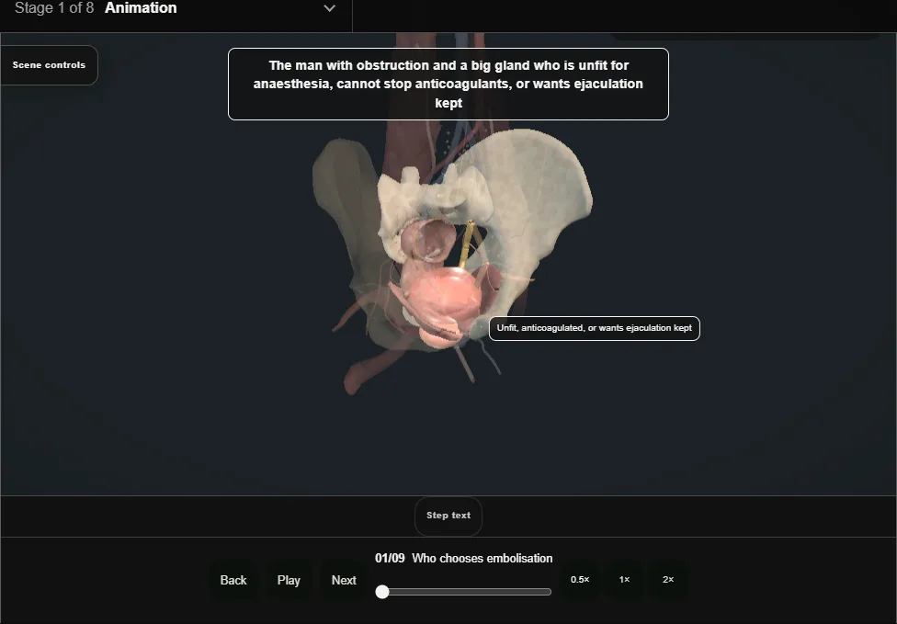This screenshot has width=897, height=624.
Task: Click the animation progress slider handle
Action: click(382, 592)
